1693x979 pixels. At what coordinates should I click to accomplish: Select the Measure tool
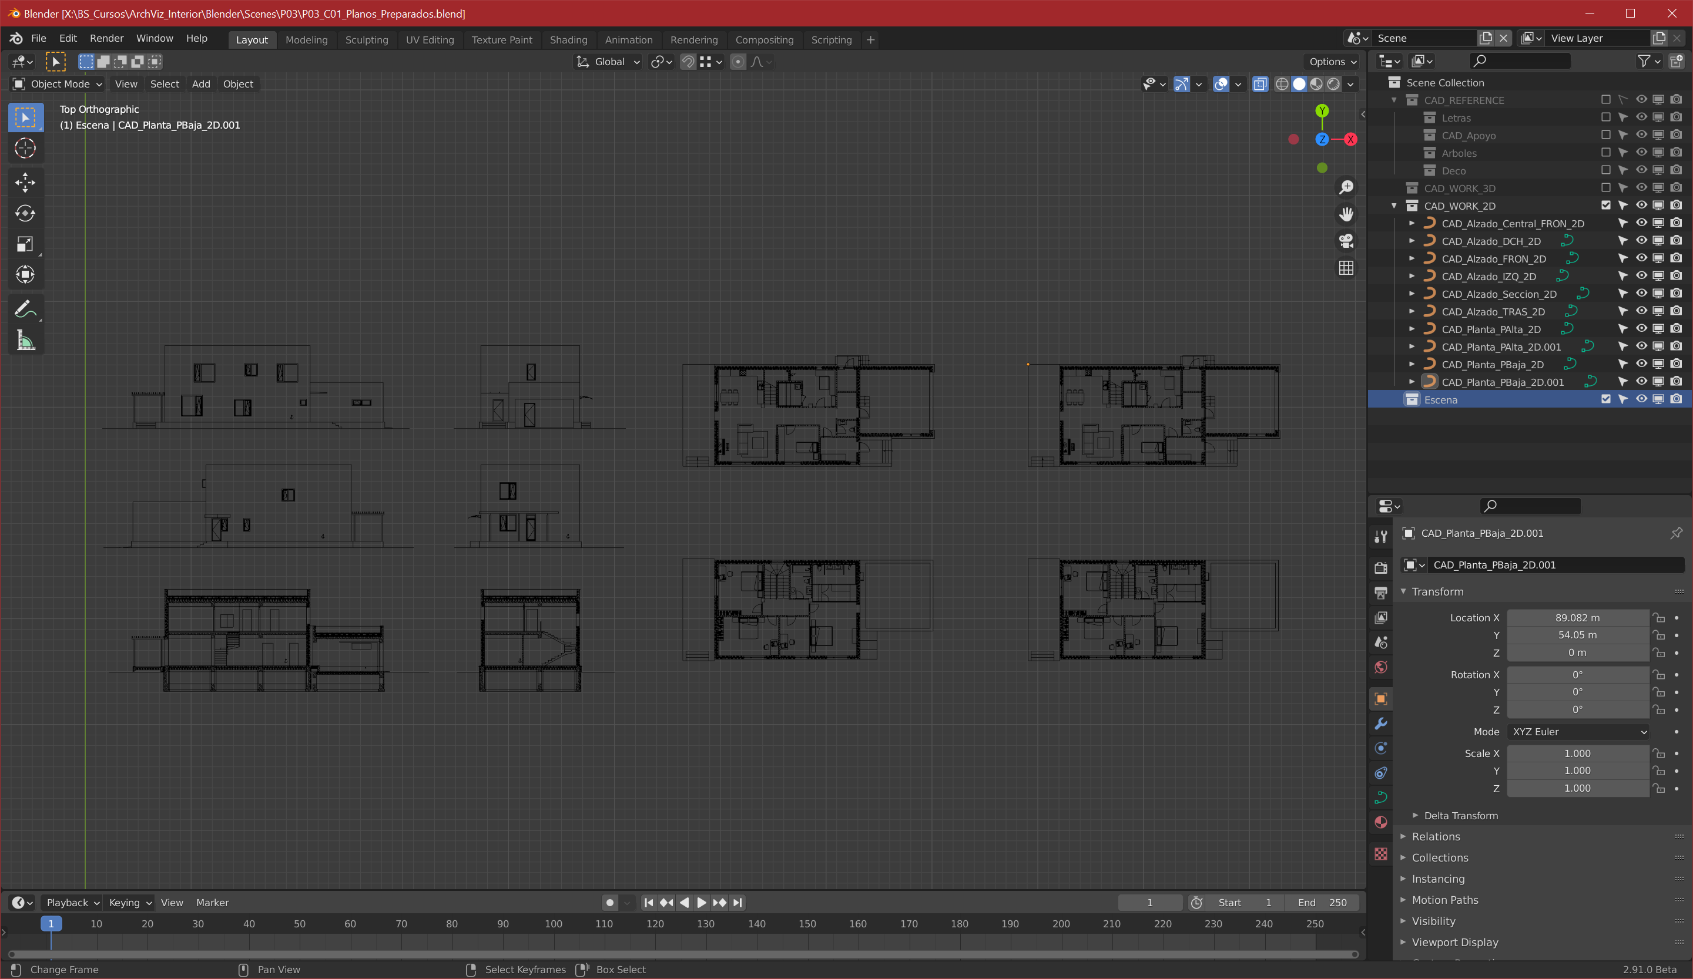25,341
